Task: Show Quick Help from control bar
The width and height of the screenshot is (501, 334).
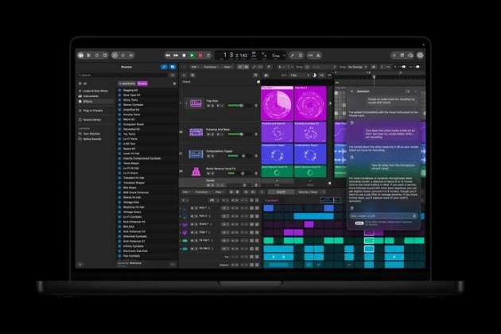Action: click(x=97, y=56)
